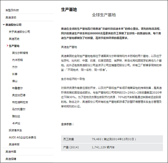
Task: Select 英戈尔斯塔特 production site
Action: (x=20, y=53)
